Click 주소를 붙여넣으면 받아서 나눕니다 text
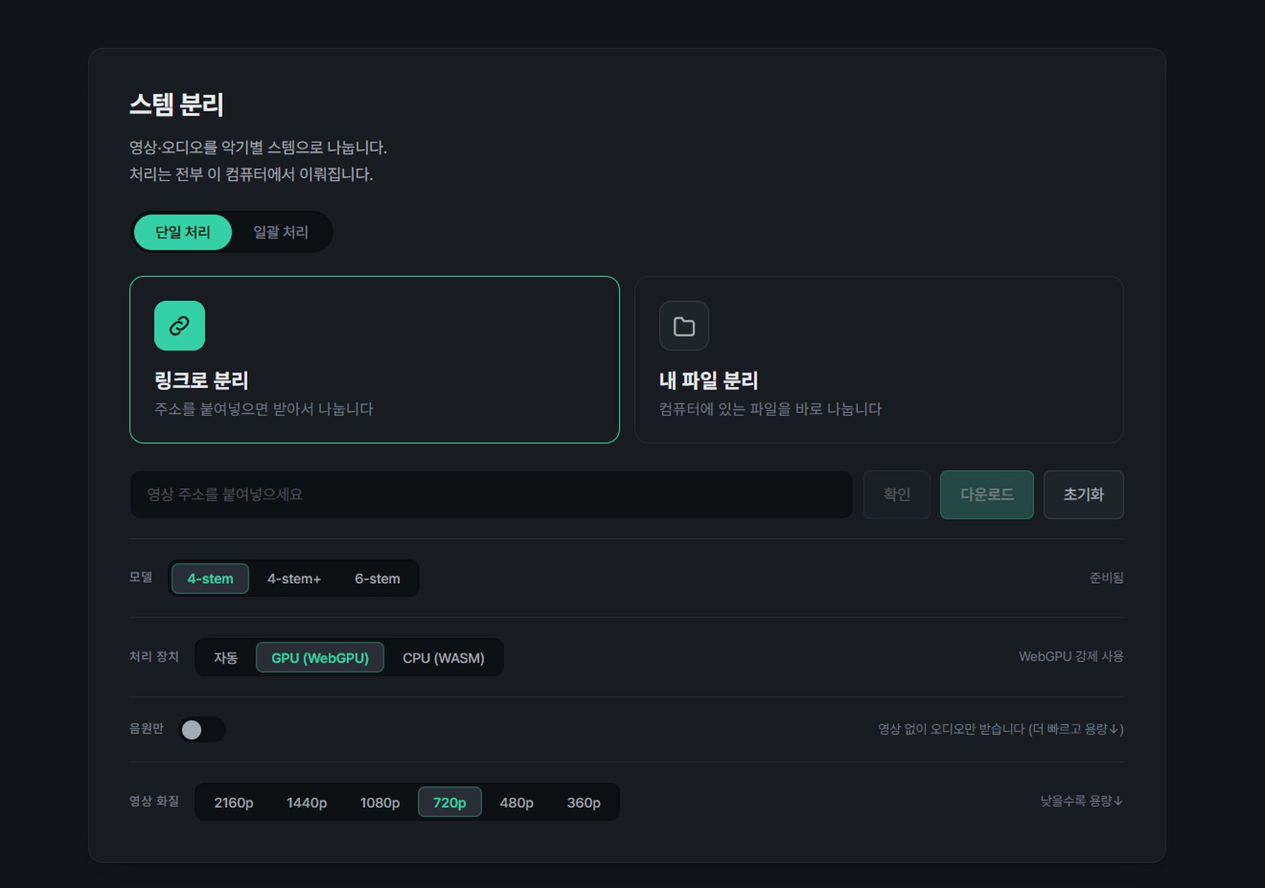The height and width of the screenshot is (888, 1265). [x=263, y=409]
